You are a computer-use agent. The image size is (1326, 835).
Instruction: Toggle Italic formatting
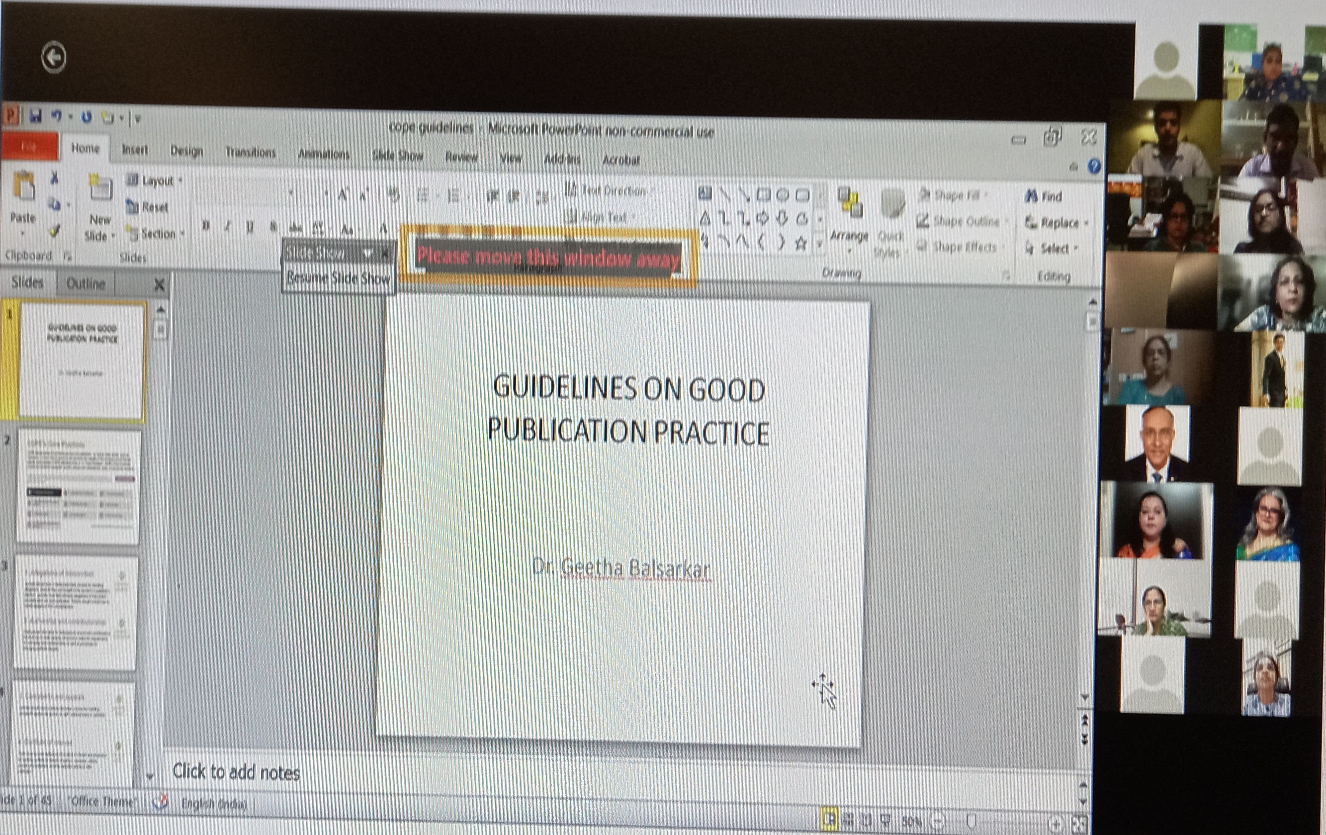point(227,226)
